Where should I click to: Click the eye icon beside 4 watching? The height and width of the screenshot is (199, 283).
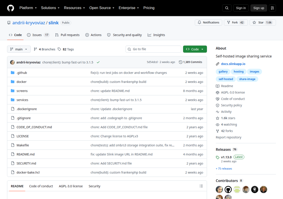pyautogui.click(x=218, y=125)
